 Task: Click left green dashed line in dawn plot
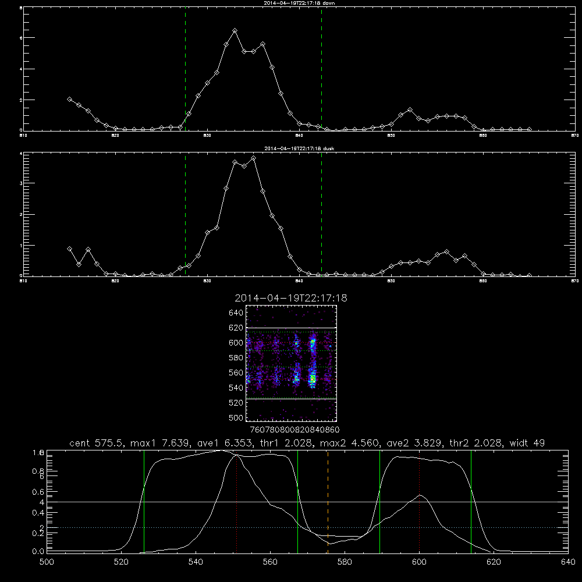click(x=185, y=69)
